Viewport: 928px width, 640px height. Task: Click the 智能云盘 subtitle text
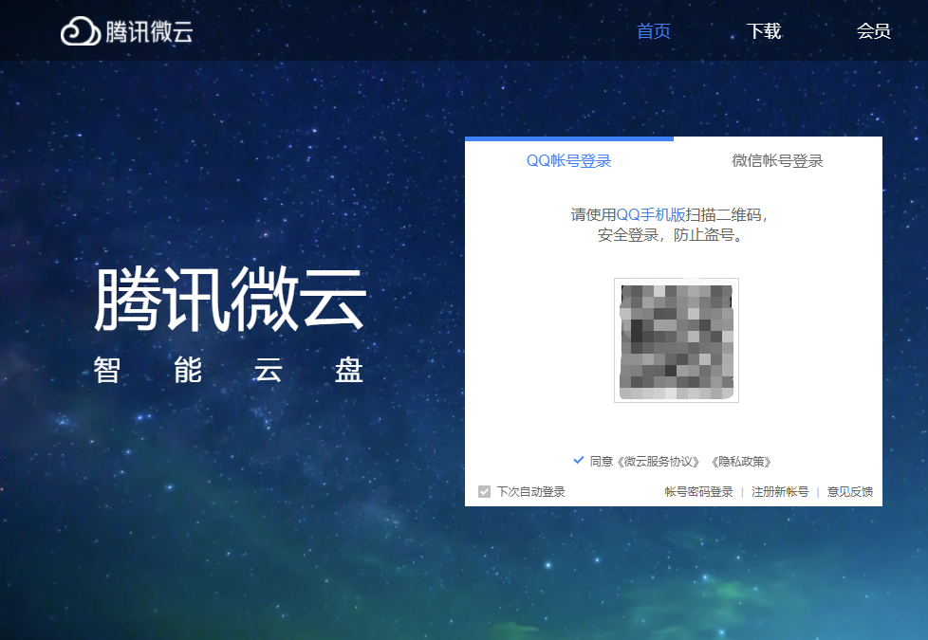click(x=229, y=371)
